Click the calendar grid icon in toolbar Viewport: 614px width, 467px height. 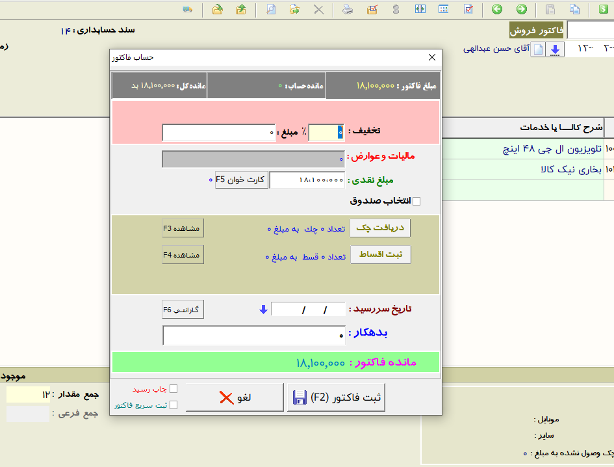(x=444, y=9)
